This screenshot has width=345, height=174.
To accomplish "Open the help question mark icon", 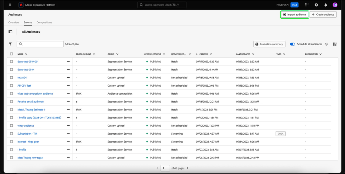I will tap(316, 5).
